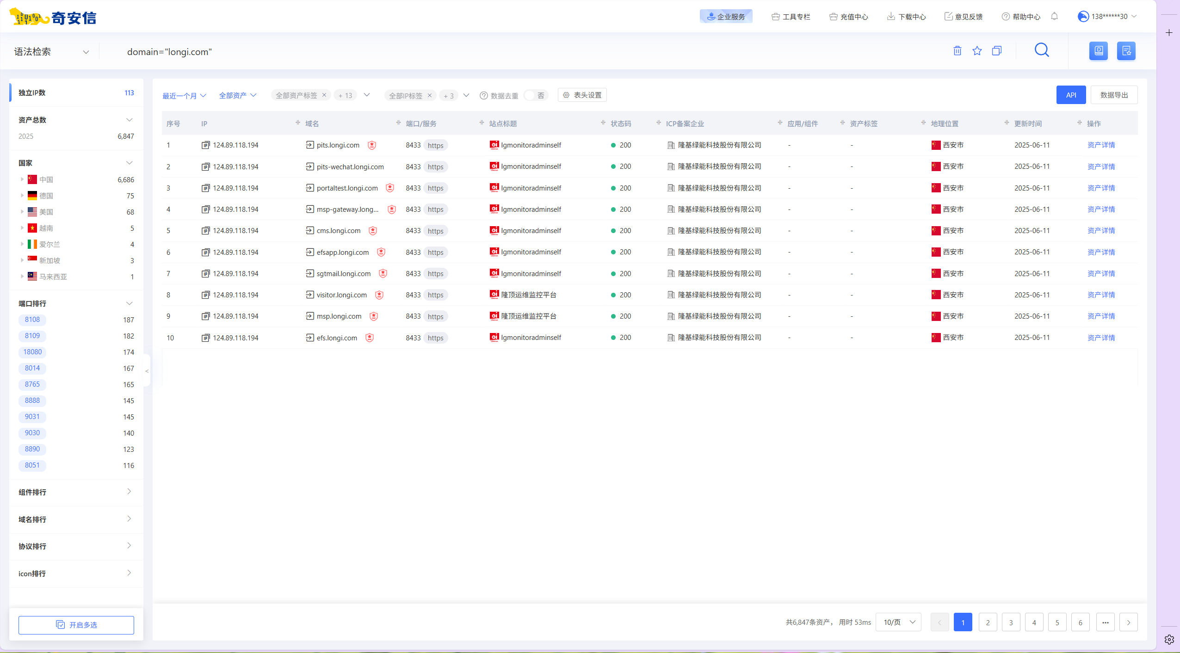
Task: Toggle the 数据去重 switch
Action: [x=536, y=95]
